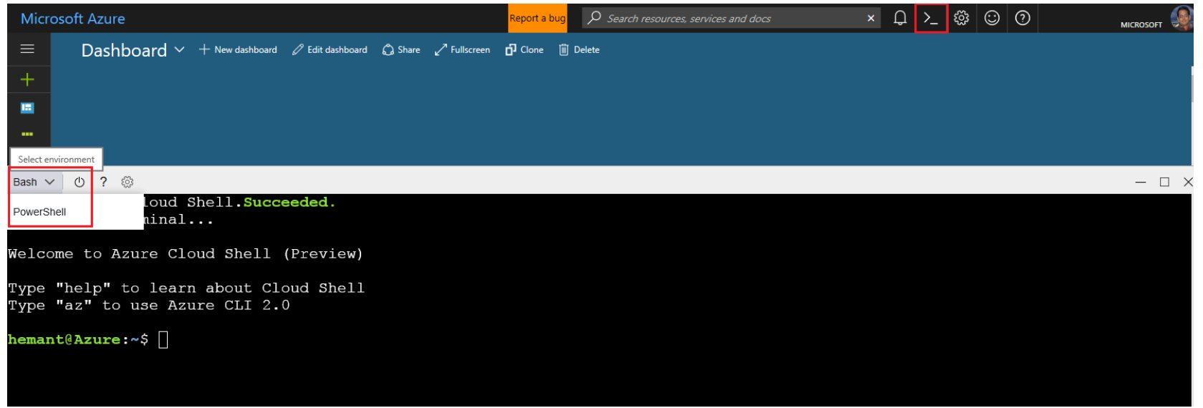The height and width of the screenshot is (408, 1203).
Task: Open Cloud Shell from the top bar
Action: click(931, 19)
